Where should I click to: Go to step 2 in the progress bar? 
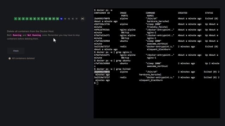tap(19, 19)
